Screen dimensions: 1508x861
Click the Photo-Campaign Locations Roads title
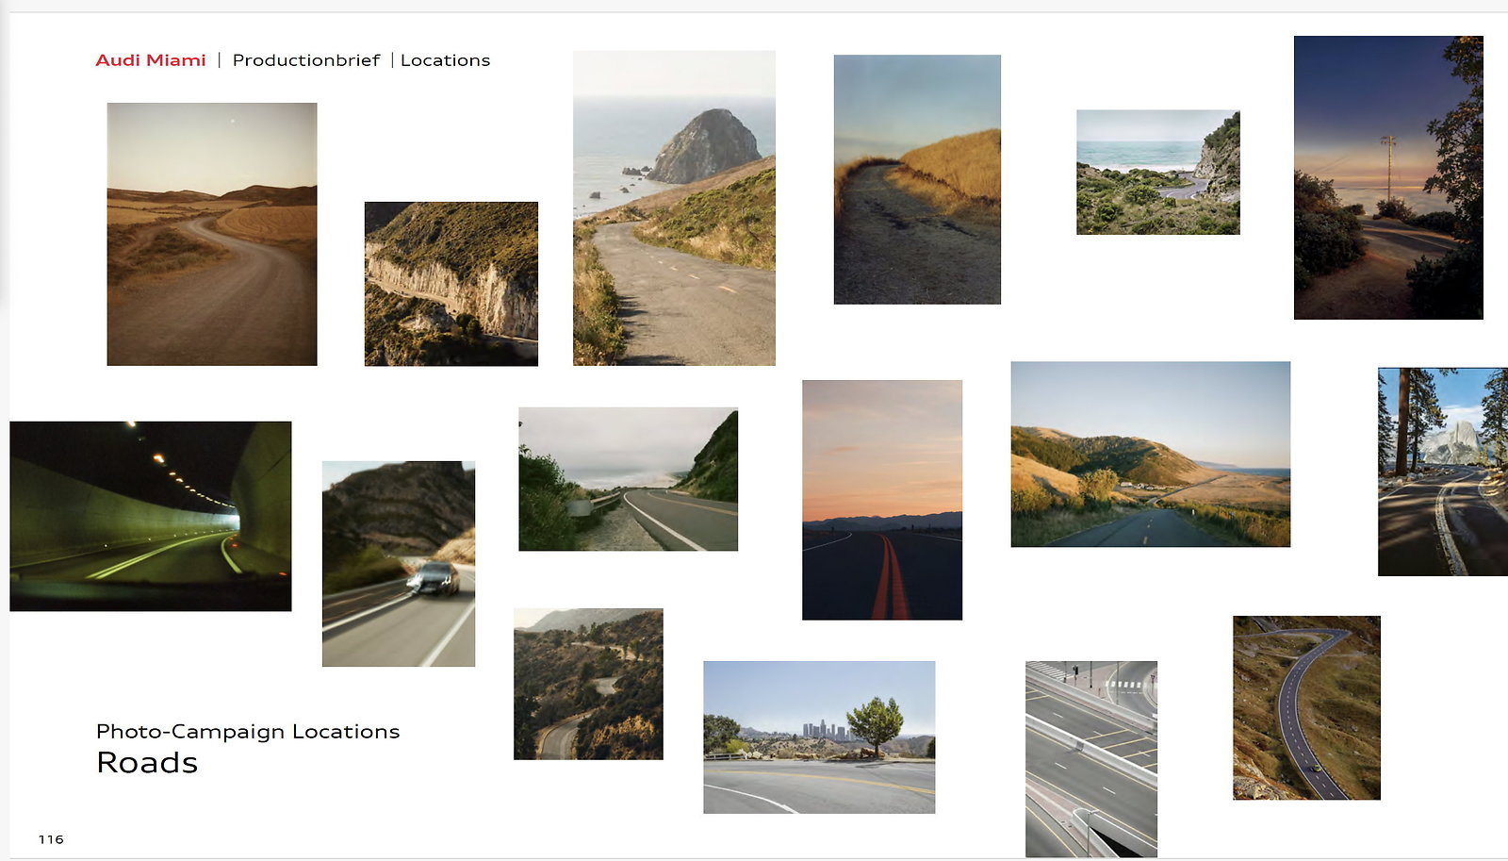[x=248, y=749]
